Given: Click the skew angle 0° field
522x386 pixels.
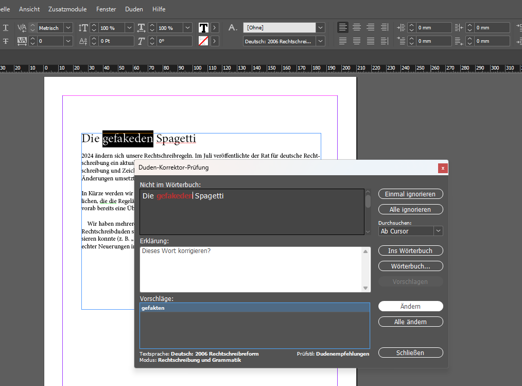Looking at the screenshot, I should point(175,41).
